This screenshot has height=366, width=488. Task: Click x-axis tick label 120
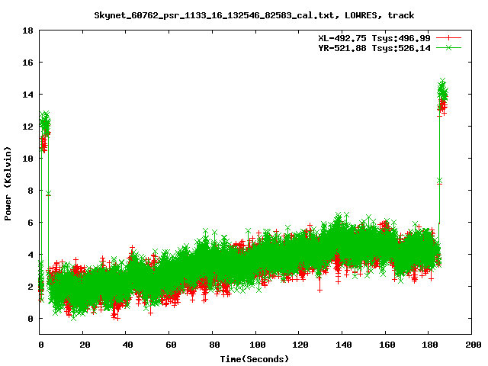(x=300, y=345)
